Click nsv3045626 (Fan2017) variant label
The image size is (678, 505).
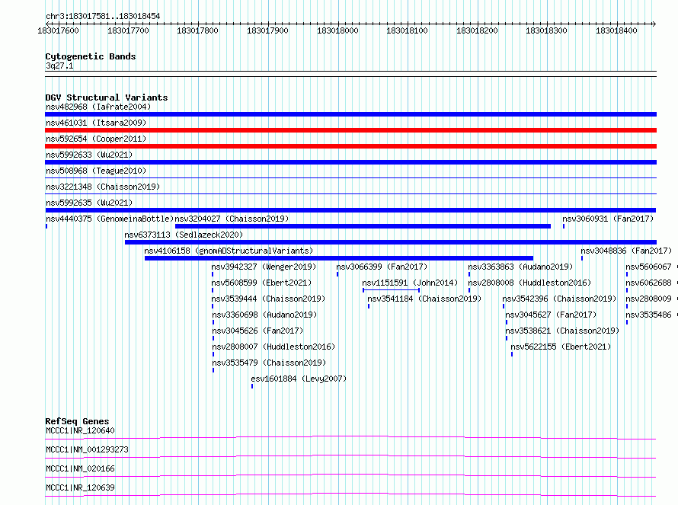coord(257,331)
